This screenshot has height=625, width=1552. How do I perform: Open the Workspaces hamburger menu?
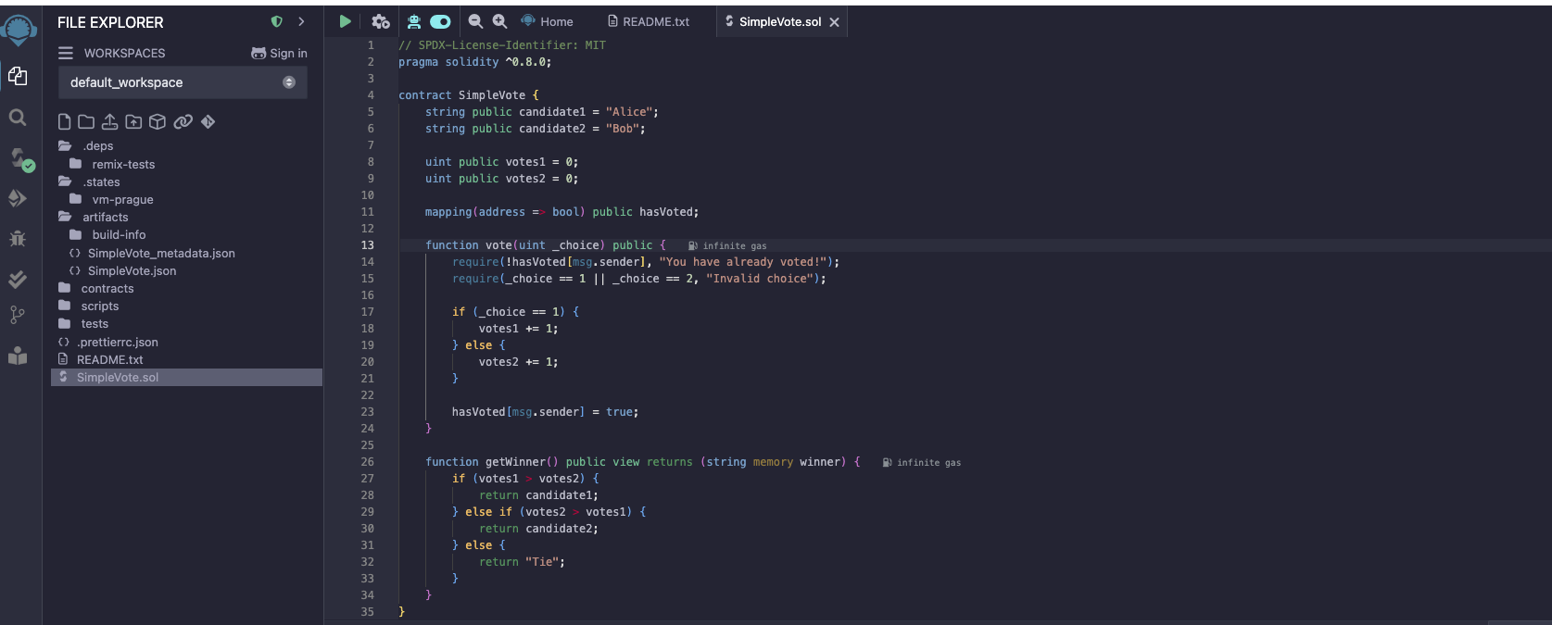click(66, 53)
